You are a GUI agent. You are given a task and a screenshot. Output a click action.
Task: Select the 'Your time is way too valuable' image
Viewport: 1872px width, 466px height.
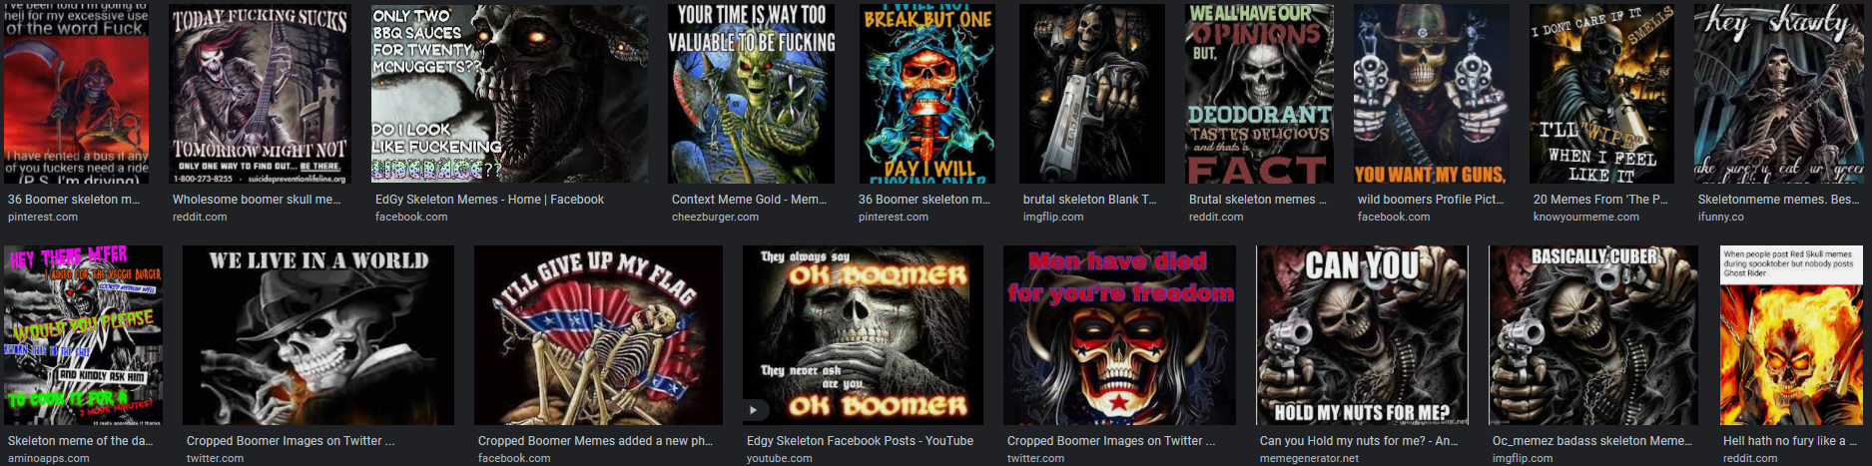(751, 94)
